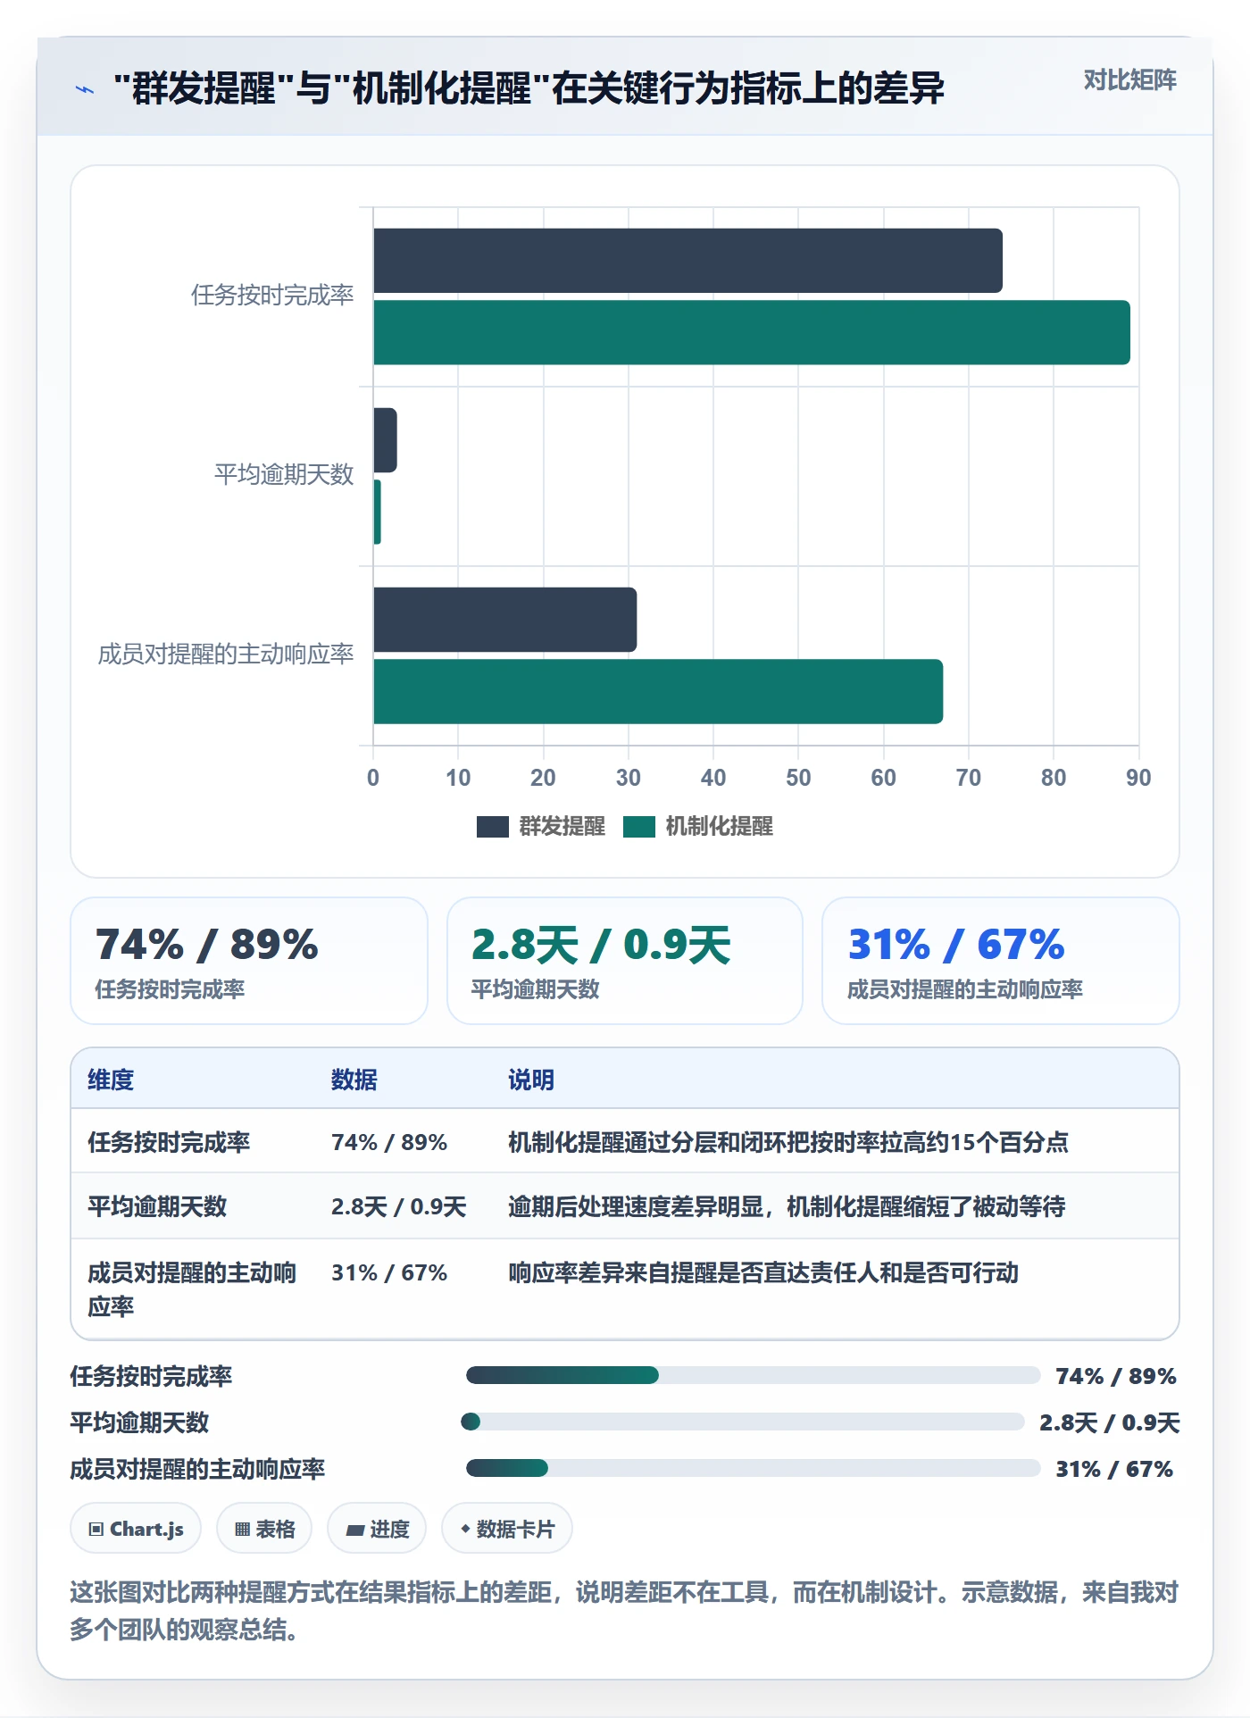Click 2.8天 / 0.9天 value in the table
Image resolution: width=1250 pixels, height=1718 pixels.
[399, 1206]
